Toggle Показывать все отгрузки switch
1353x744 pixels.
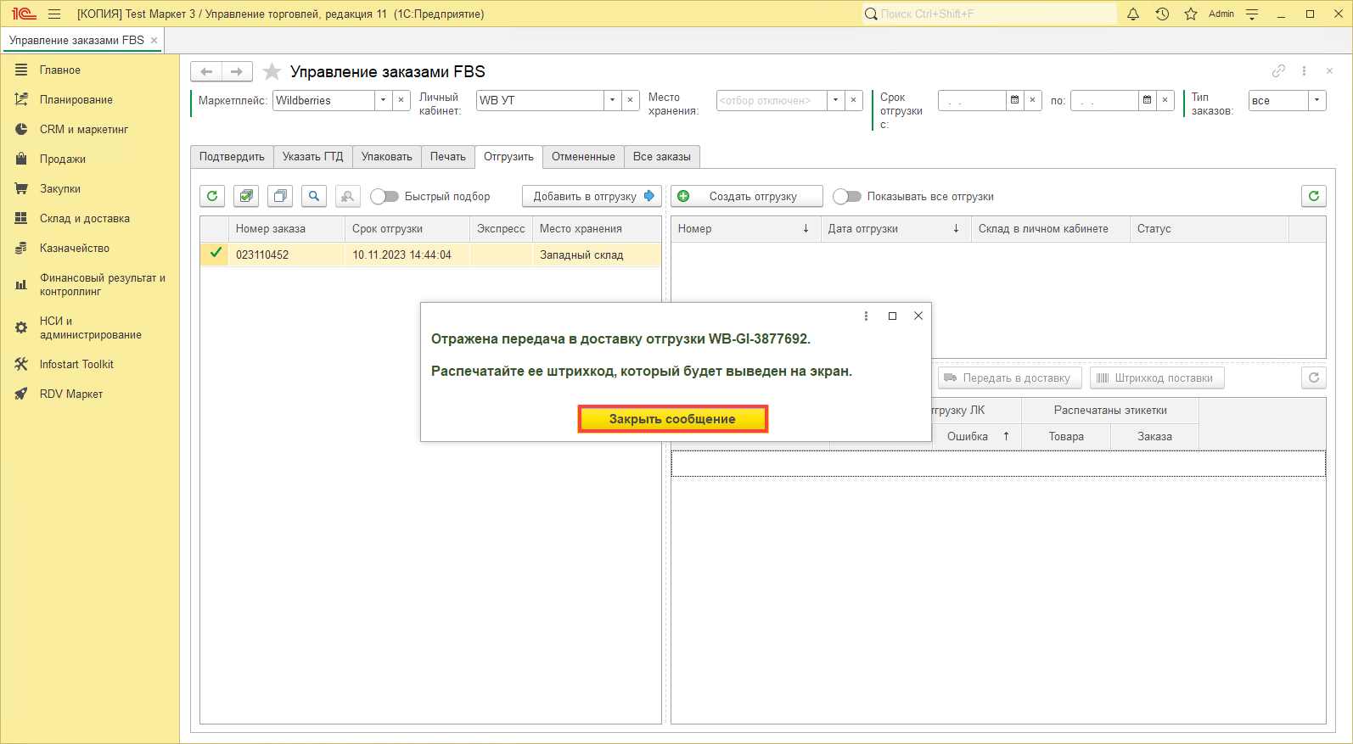pyautogui.click(x=847, y=196)
